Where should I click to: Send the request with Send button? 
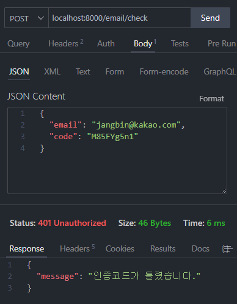(210, 18)
